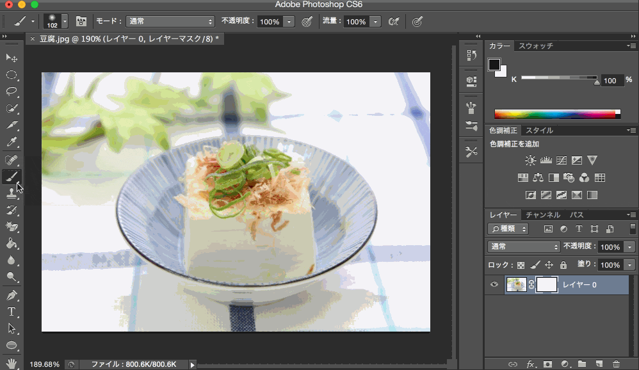Screen dimensions: 639x370
Task: Toggle lock position
Action: 549,265
